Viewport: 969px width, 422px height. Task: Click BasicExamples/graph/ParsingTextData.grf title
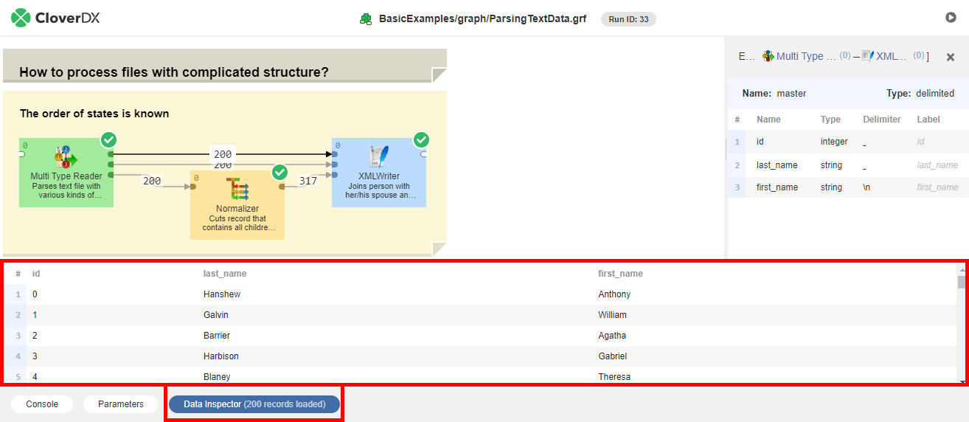coord(482,18)
